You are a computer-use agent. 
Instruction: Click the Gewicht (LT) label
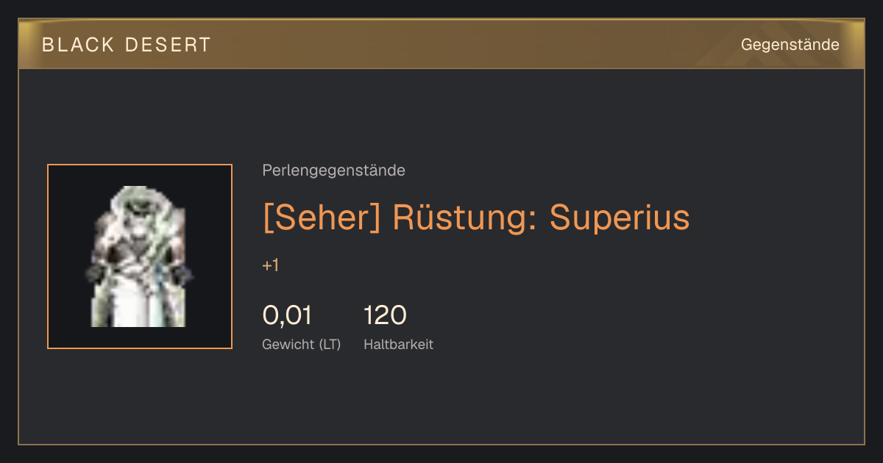coord(302,344)
